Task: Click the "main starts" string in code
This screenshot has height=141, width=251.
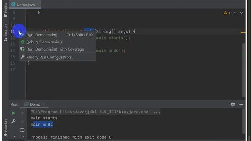Action: coord(111,38)
